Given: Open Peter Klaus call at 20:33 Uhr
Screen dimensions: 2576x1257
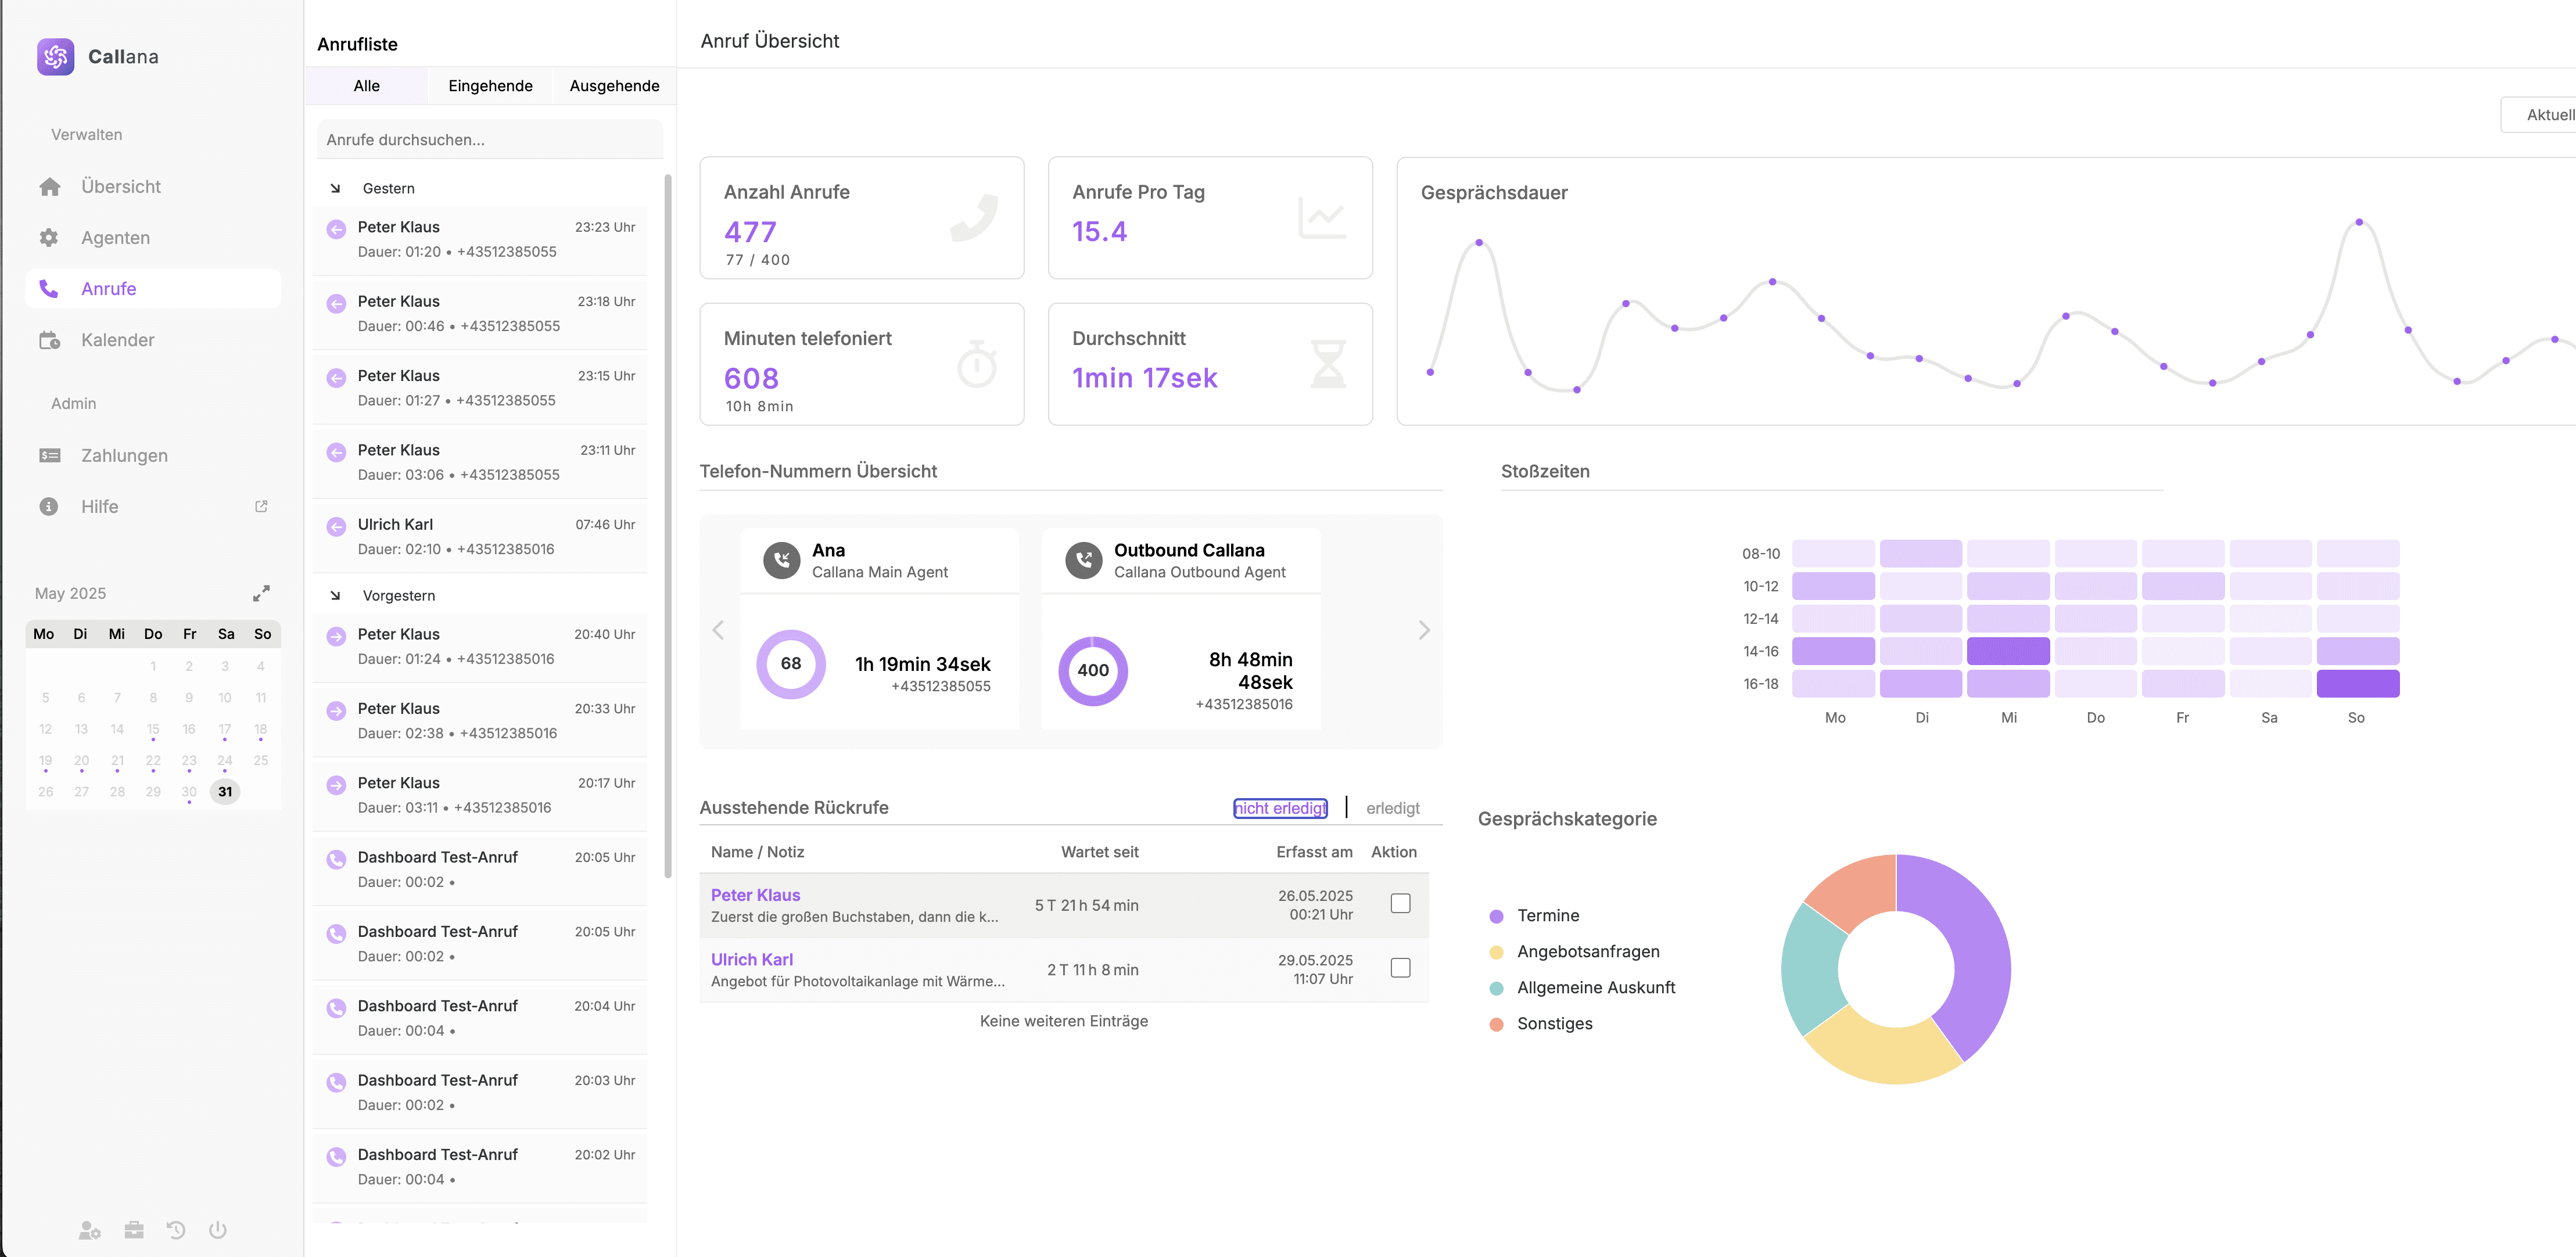Looking at the screenshot, I should (x=480, y=721).
